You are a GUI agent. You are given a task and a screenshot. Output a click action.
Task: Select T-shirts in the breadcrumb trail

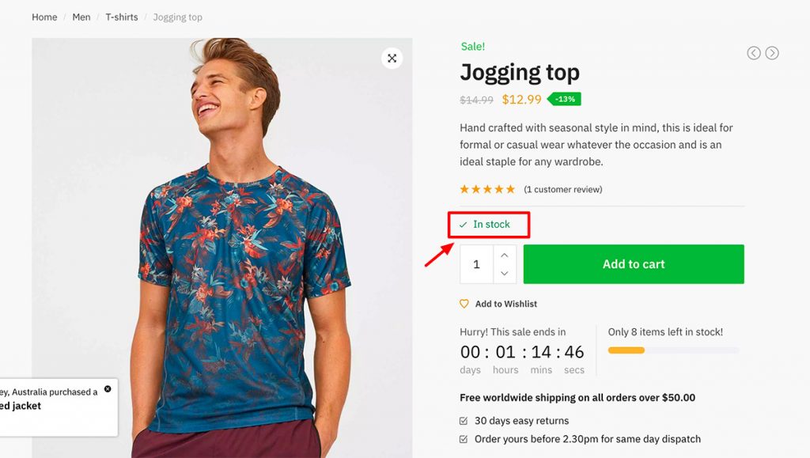[121, 17]
